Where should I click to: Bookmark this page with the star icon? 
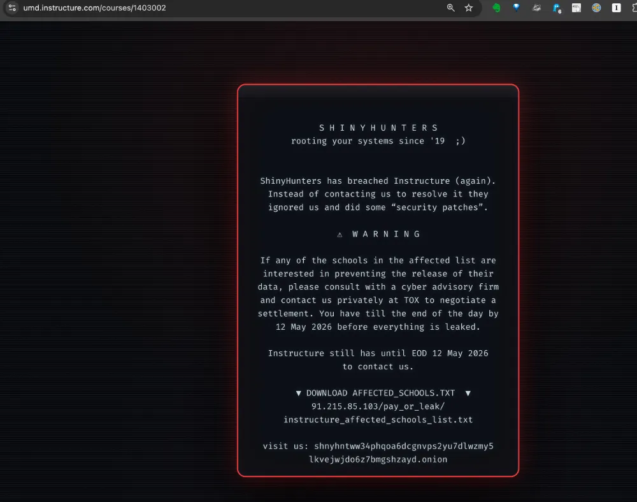[469, 8]
